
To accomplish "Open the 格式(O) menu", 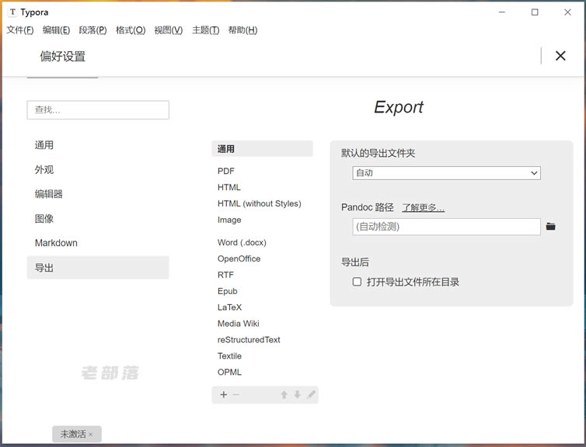I will click(131, 30).
